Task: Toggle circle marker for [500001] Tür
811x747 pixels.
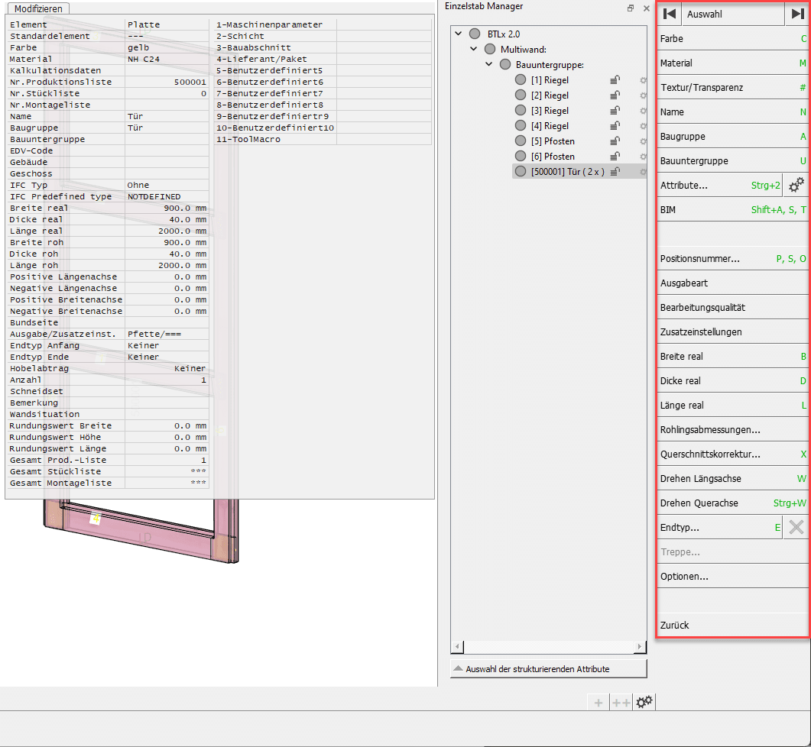Action: pyautogui.click(x=521, y=172)
